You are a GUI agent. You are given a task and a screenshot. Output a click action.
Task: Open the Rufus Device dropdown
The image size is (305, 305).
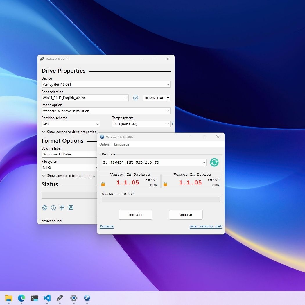(106, 85)
